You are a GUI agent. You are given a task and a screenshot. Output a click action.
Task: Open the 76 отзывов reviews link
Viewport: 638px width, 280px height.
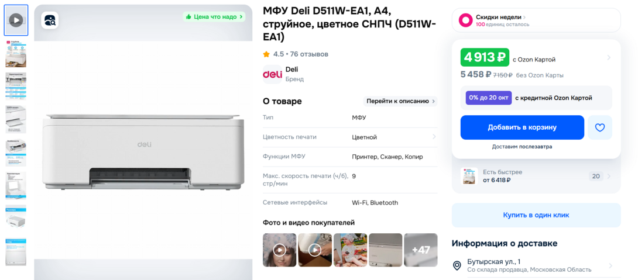pyautogui.click(x=309, y=54)
